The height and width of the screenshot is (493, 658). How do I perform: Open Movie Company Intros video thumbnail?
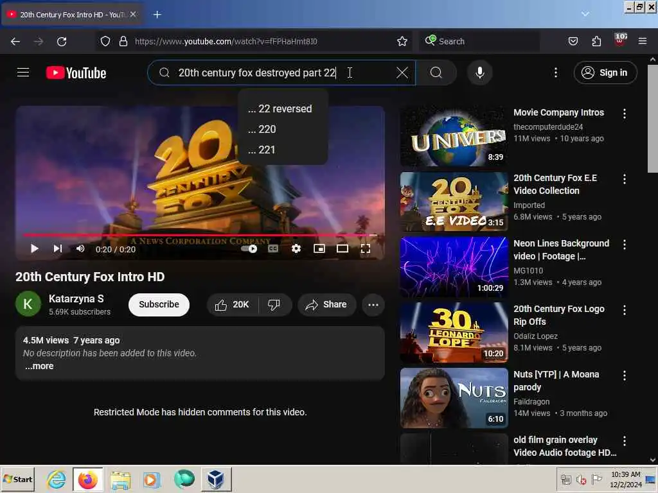point(454,136)
